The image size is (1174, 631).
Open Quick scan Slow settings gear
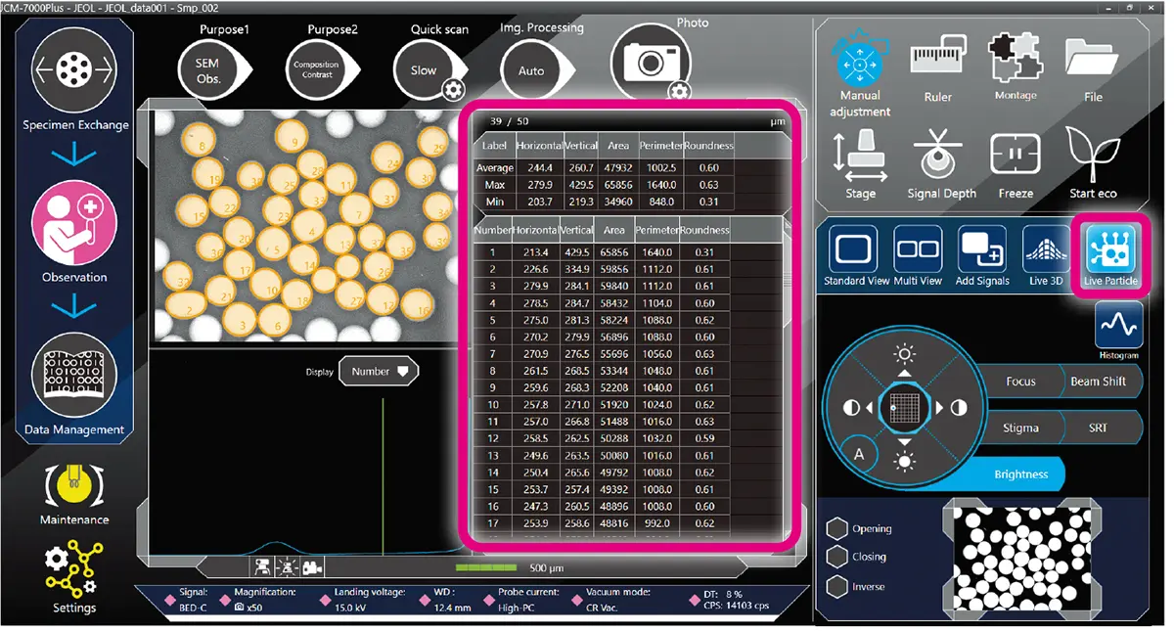[x=453, y=91]
